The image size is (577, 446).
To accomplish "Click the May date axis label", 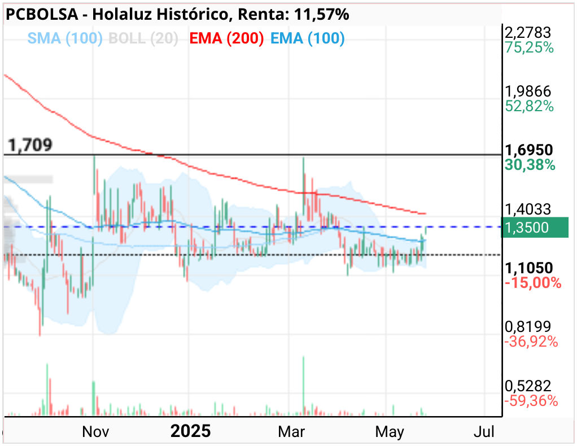I will 390,432.
